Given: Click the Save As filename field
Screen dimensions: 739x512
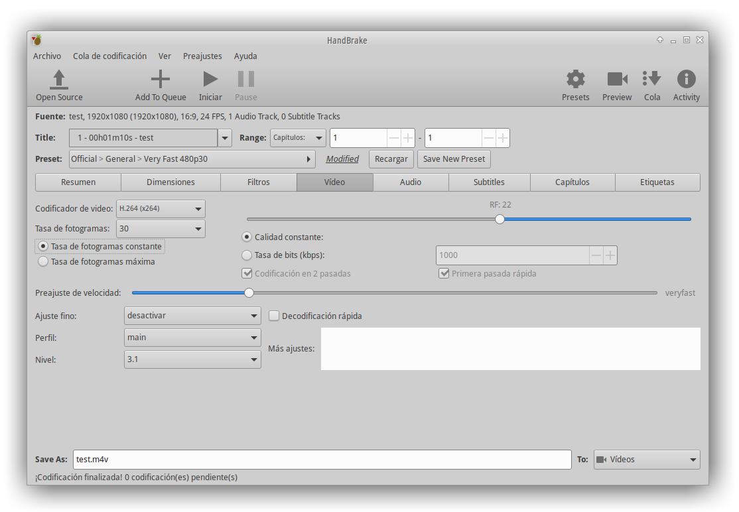Looking at the screenshot, I should click(322, 460).
